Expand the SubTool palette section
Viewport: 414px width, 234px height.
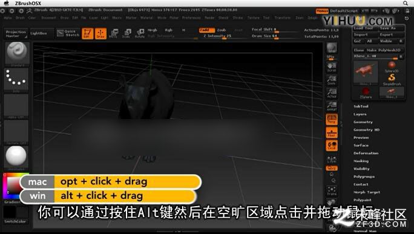click(361, 106)
